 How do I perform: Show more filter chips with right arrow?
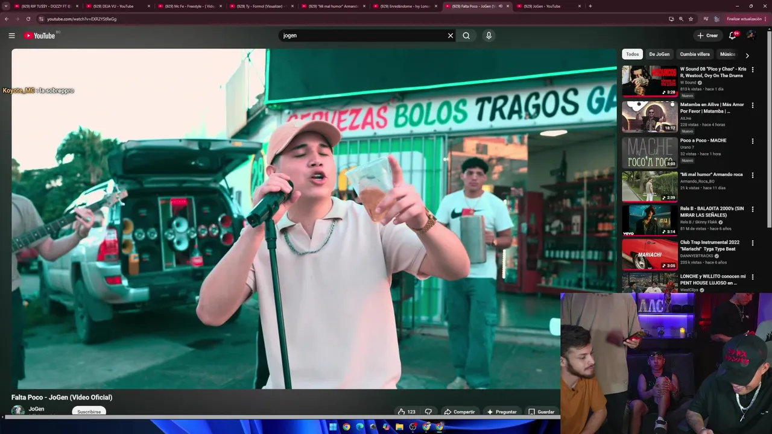tap(747, 55)
